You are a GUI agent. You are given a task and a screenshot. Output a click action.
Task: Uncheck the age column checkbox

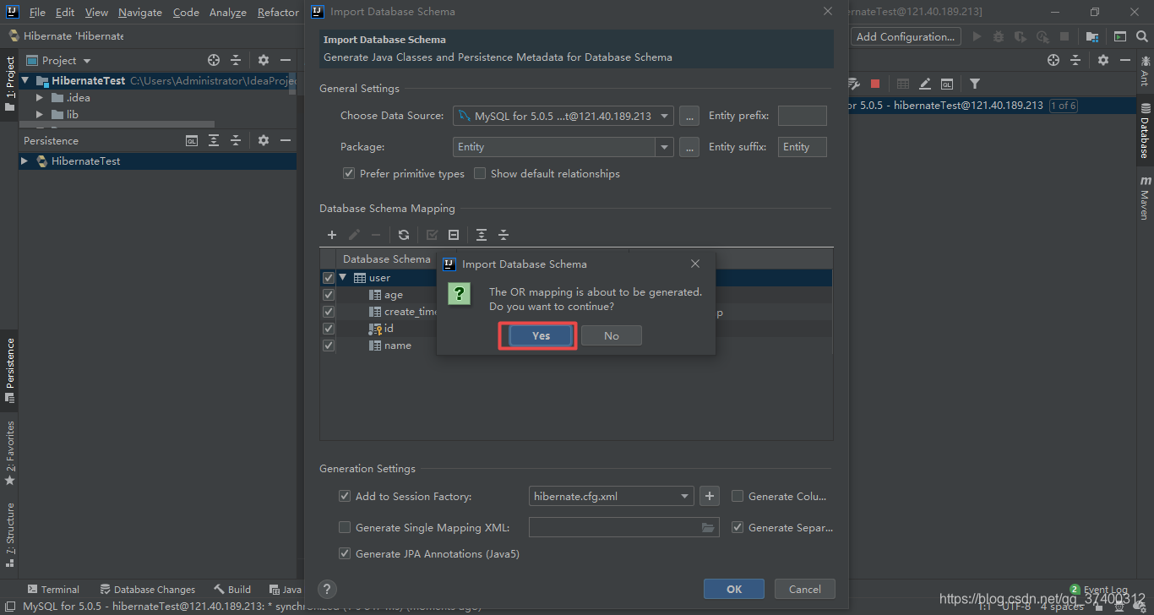(x=329, y=295)
